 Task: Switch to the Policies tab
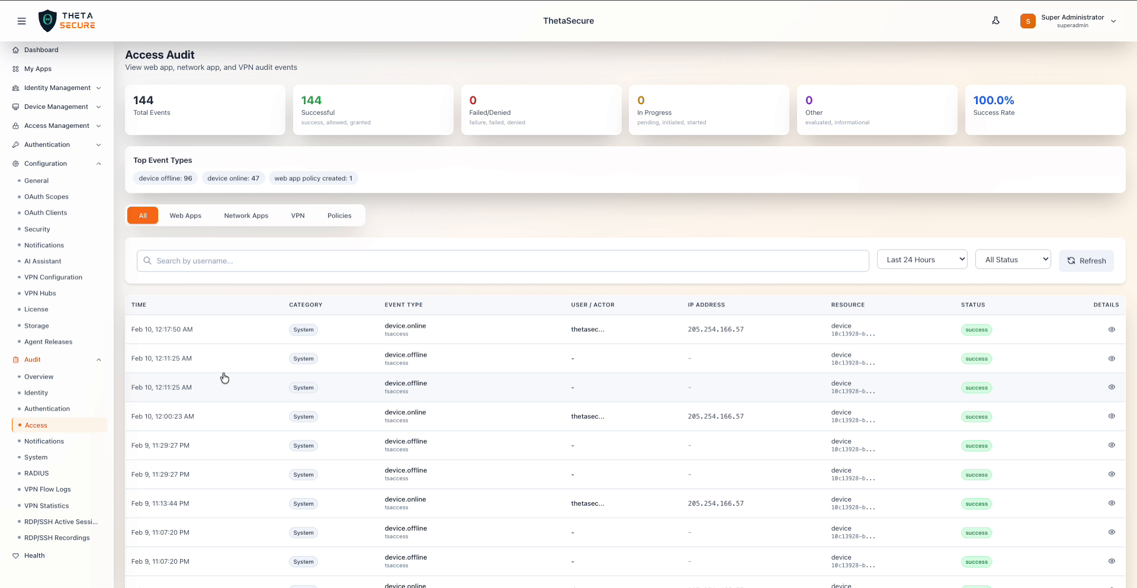[339, 215]
